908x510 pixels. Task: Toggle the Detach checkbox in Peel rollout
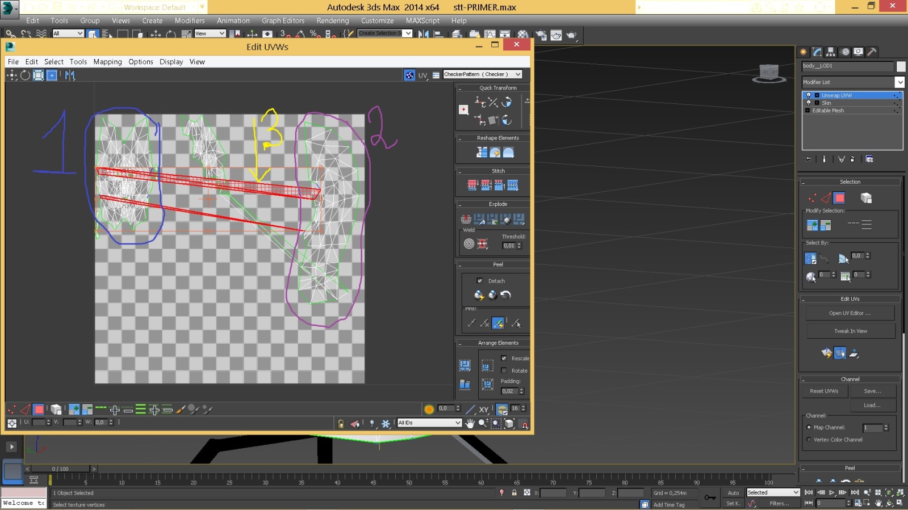(479, 281)
